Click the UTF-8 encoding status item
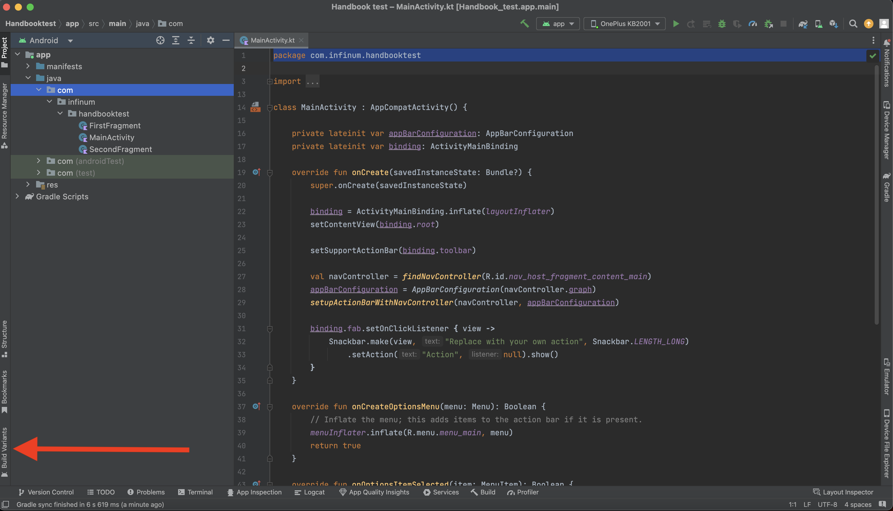Image resolution: width=893 pixels, height=511 pixels. click(x=827, y=504)
